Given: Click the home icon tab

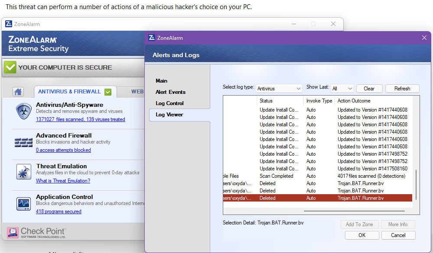Looking at the screenshot, I should pyautogui.click(x=18, y=92).
